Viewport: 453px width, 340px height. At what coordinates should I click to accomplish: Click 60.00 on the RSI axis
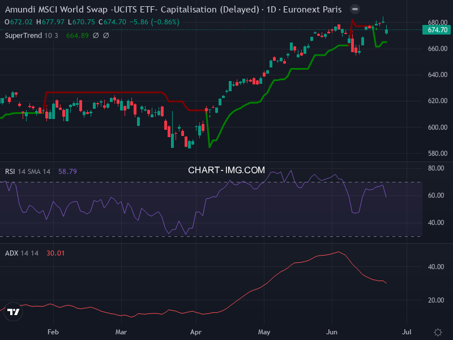pos(436,195)
